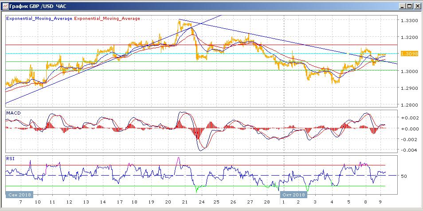Select the blue Exponential_Moving_Average legend label
The width and height of the screenshot is (423, 211).
coord(39,19)
